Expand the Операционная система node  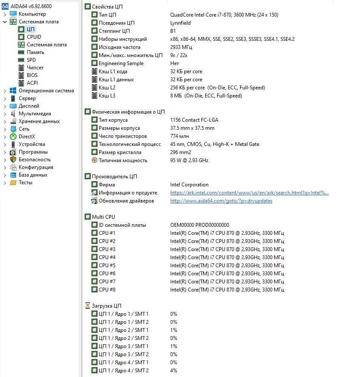point(5,91)
